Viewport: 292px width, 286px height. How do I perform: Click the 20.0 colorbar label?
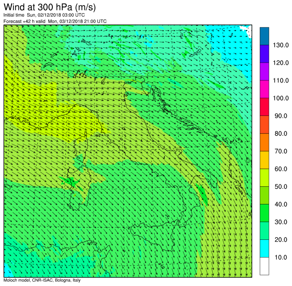coord(281,239)
